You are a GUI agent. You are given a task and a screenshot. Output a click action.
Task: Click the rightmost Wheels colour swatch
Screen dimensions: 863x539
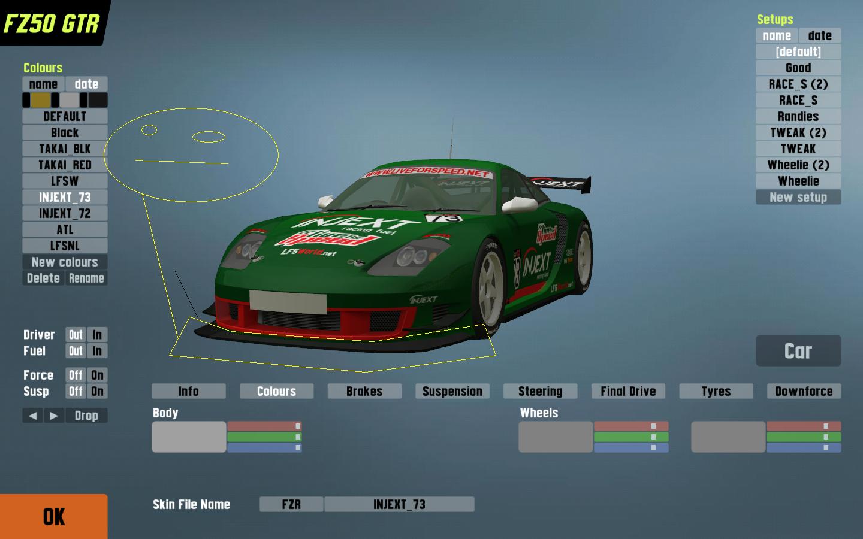click(x=728, y=437)
